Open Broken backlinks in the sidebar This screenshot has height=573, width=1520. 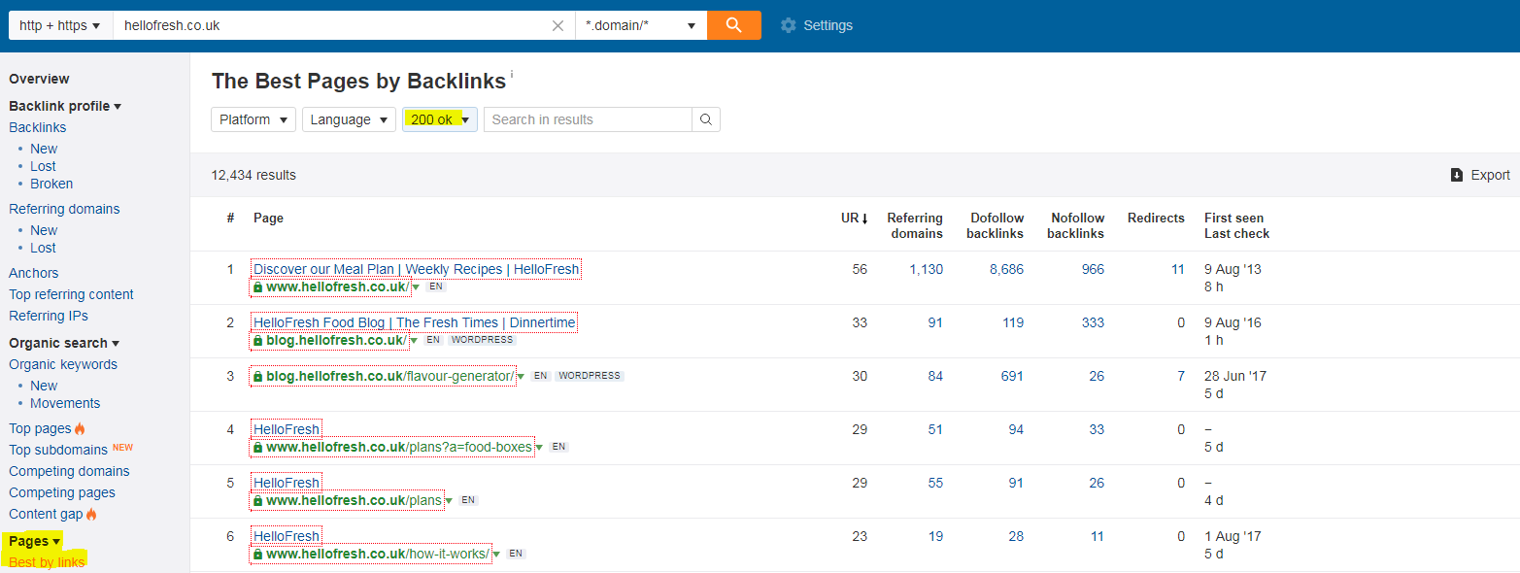click(51, 184)
